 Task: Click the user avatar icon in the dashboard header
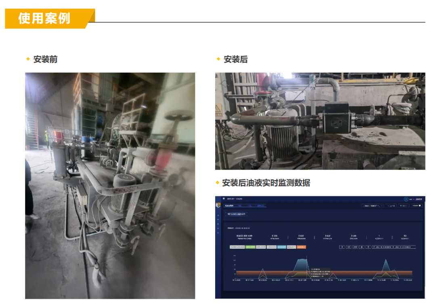pyautogui.click(x=406, y=199)
